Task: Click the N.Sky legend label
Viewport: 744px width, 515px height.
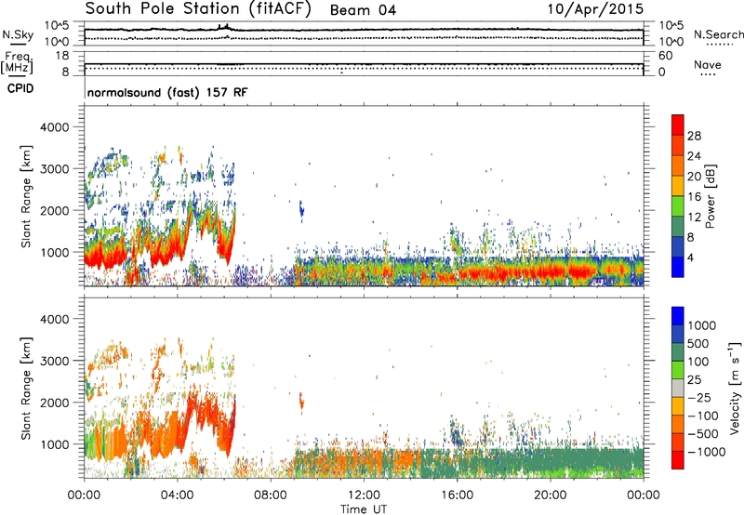Action: point(18,34)
